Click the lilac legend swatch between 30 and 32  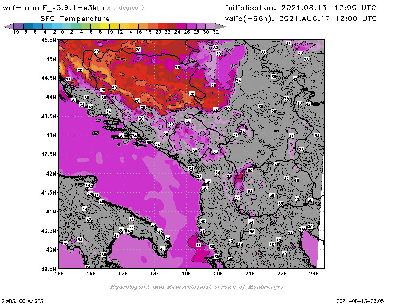pyautogui.click(x=211, y=26)
